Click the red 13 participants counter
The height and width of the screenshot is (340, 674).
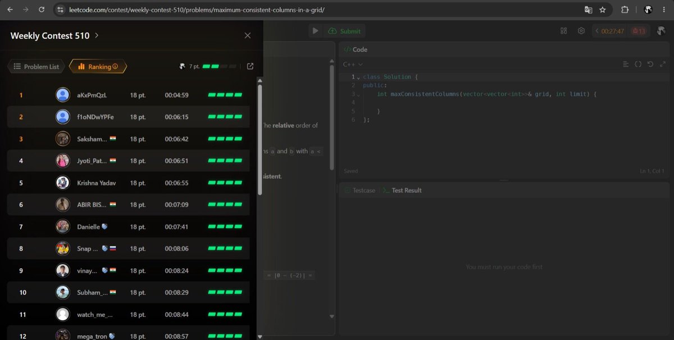pyautogui.click(x=639, y=31)
